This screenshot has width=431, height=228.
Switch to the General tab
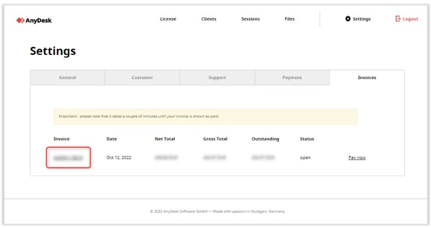point(67,77)
